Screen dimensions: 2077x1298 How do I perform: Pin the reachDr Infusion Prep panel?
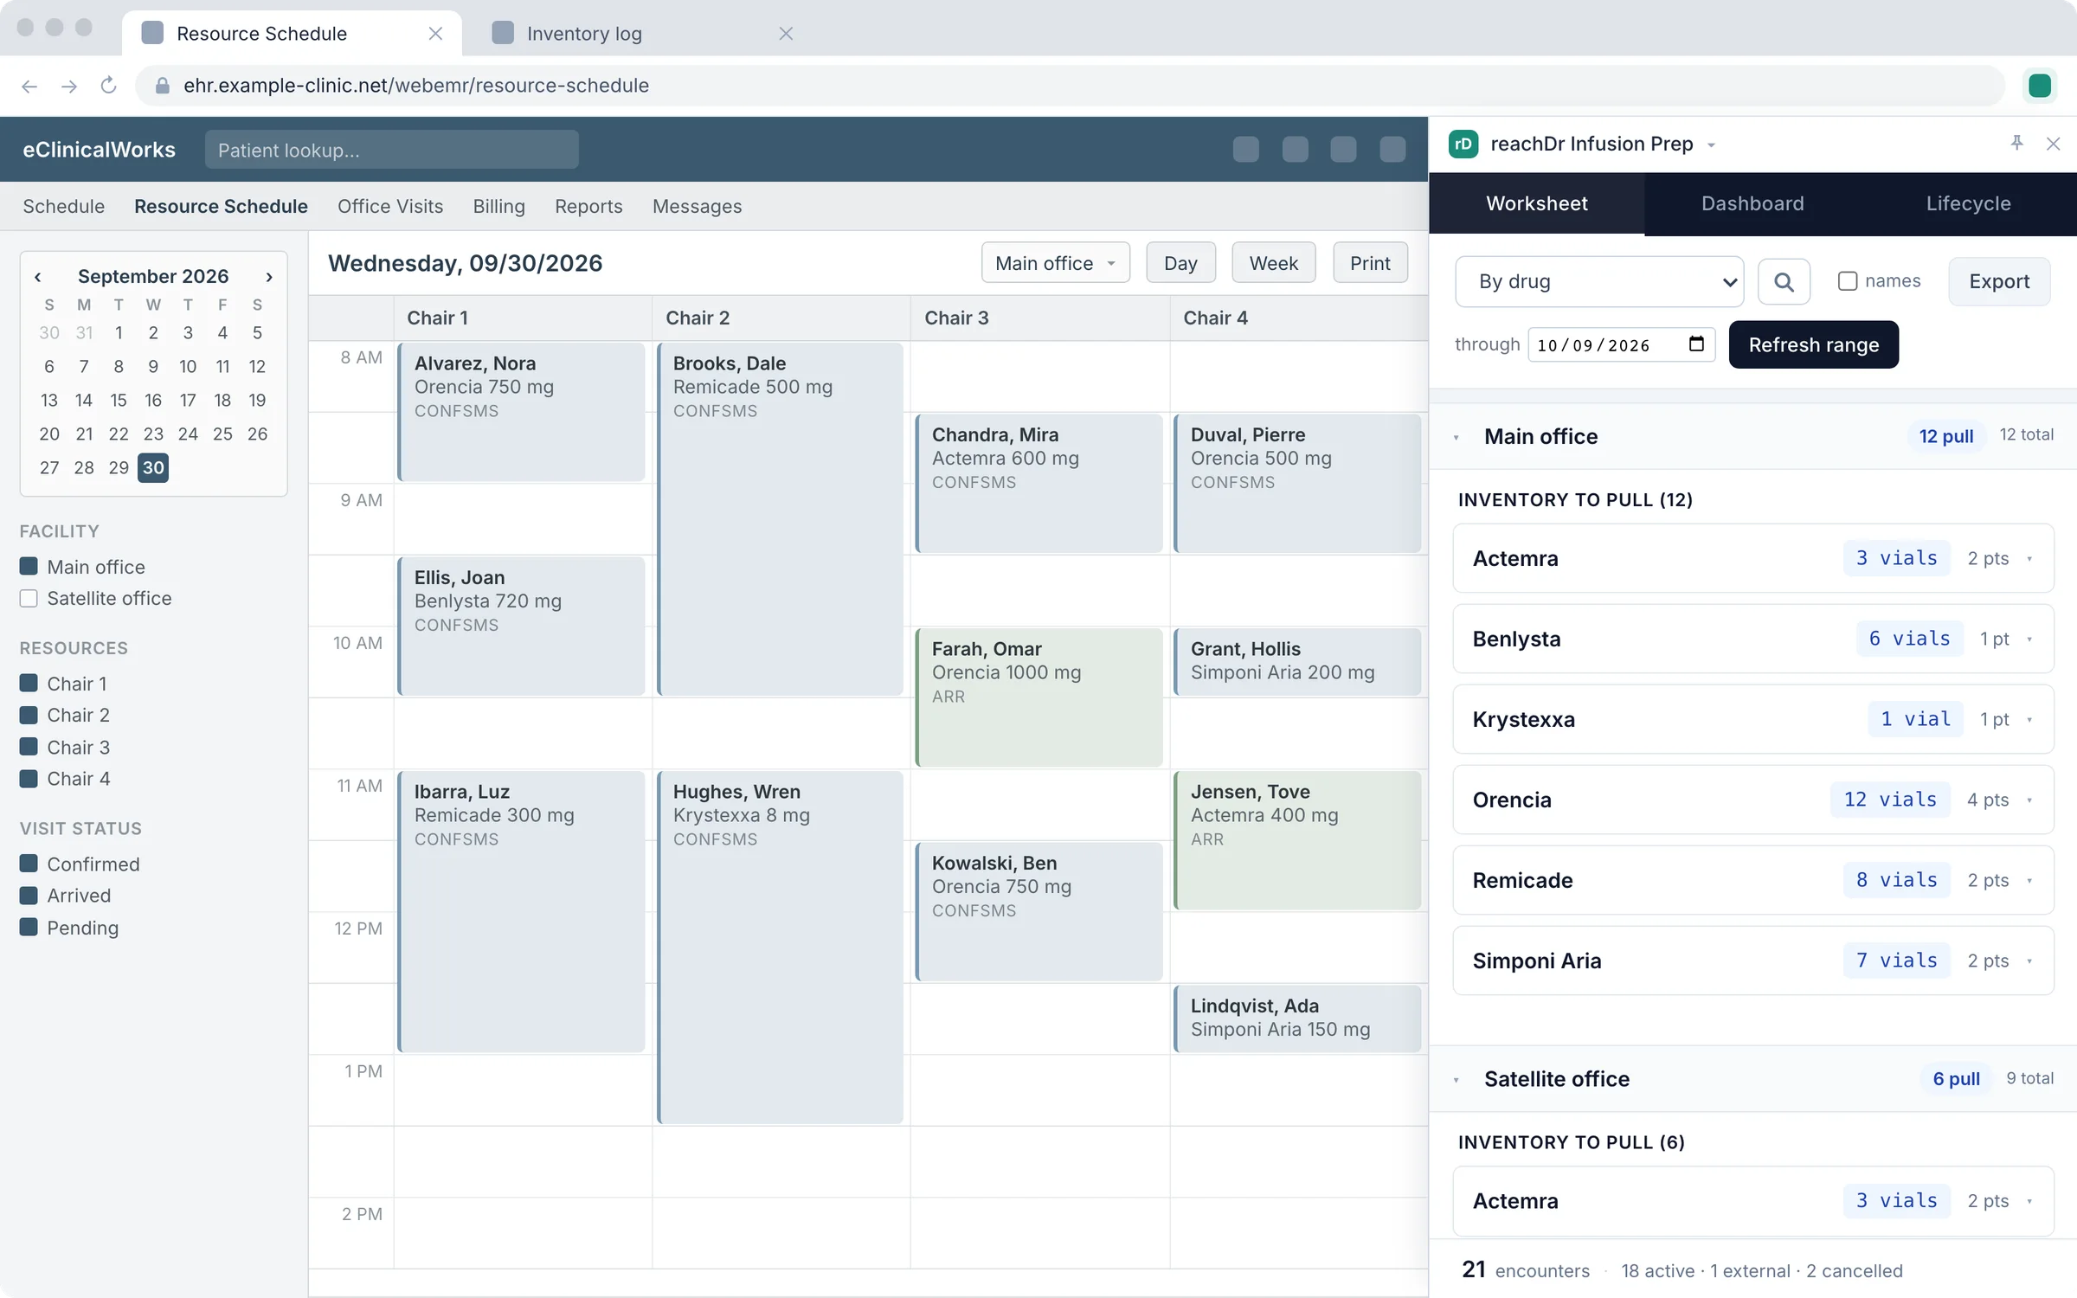point(2016,144)
